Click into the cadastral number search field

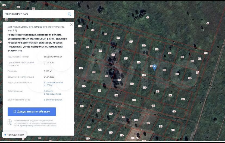coord(34,14)
